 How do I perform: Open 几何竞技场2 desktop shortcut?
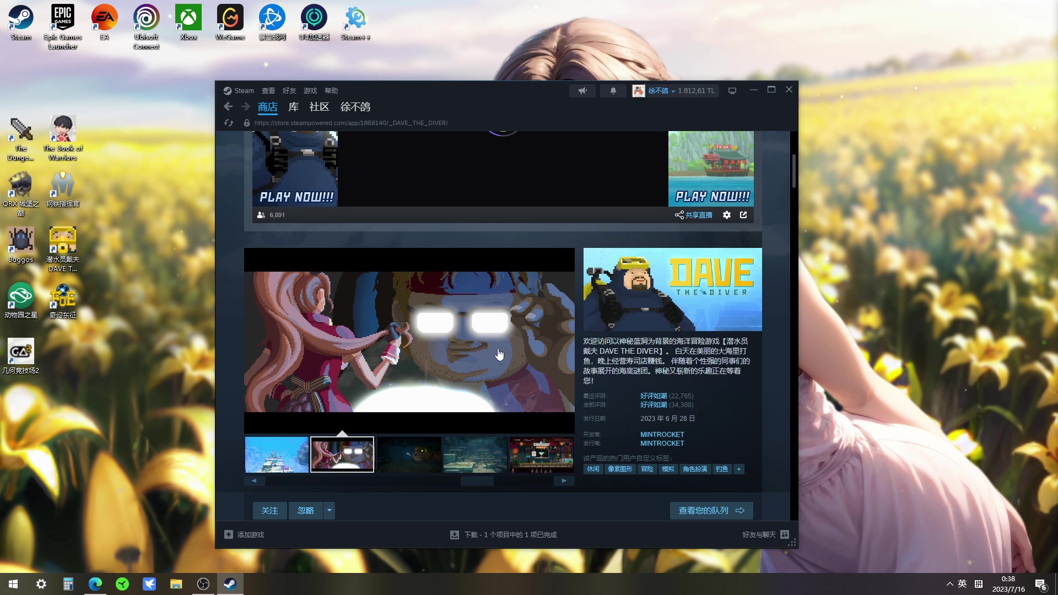[21, 356]
